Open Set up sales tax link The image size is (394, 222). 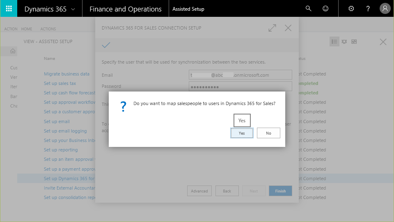click(x=60, y=83)
